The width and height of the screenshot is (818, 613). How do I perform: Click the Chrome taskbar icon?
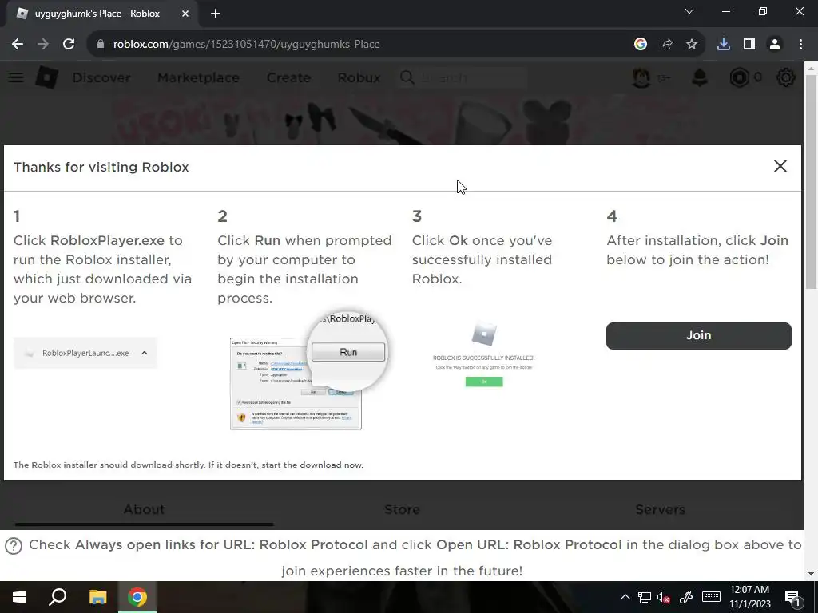(x=137, y=597)
